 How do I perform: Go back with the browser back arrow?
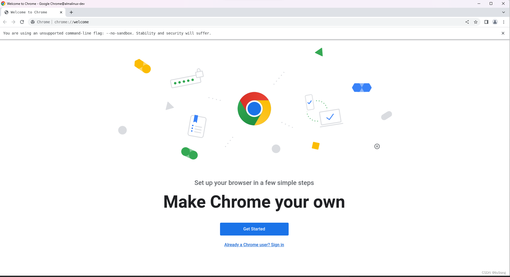pyautogui.click(x=5, y=22)
